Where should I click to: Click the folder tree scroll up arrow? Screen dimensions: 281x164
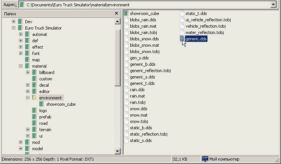(117, 22)
